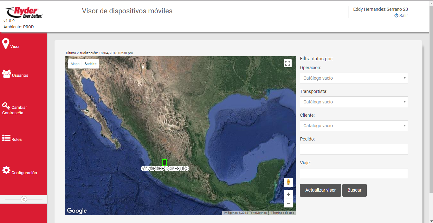The image size is (433, 223).
Task: Collapse the red sidebar menu
Action: click(x=24, y=199)
